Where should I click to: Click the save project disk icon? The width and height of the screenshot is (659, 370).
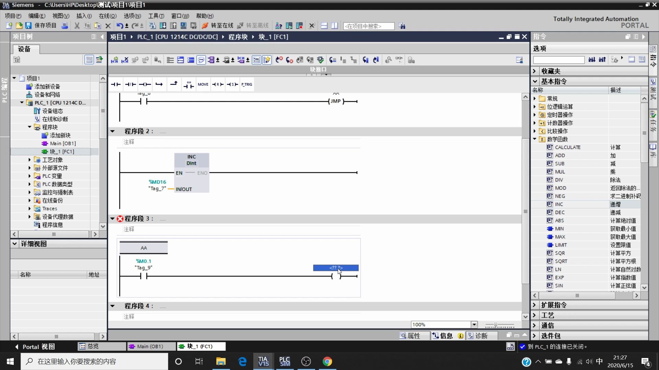pos(28,26)
